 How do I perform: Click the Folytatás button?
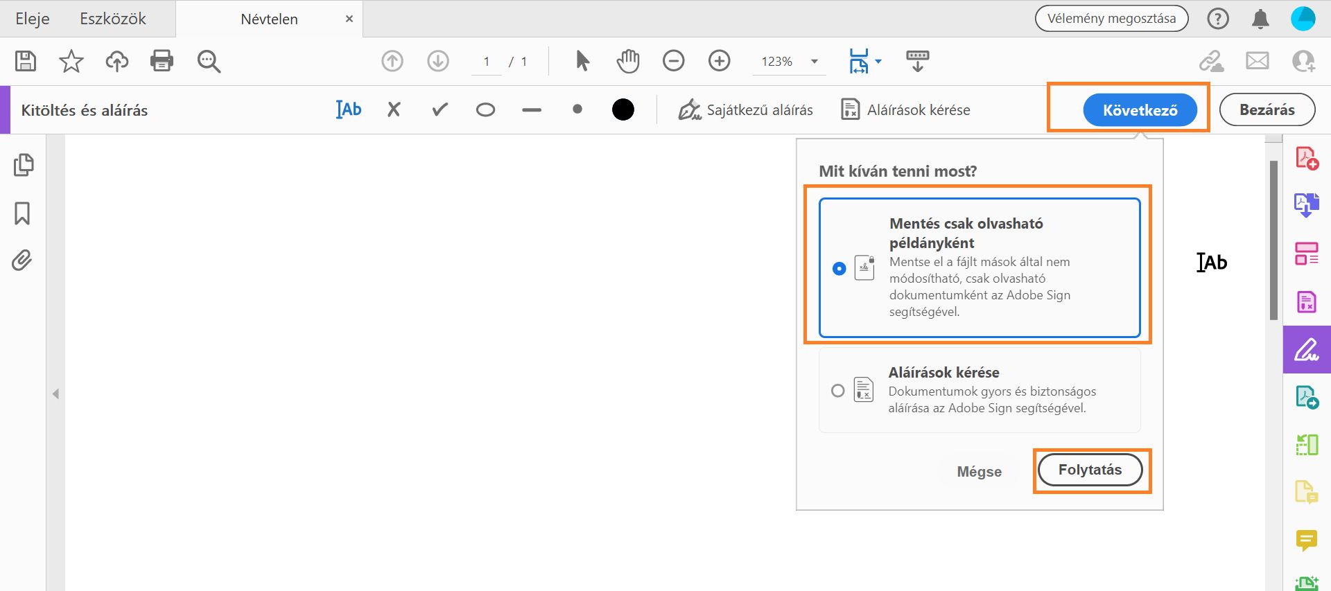1090,470
